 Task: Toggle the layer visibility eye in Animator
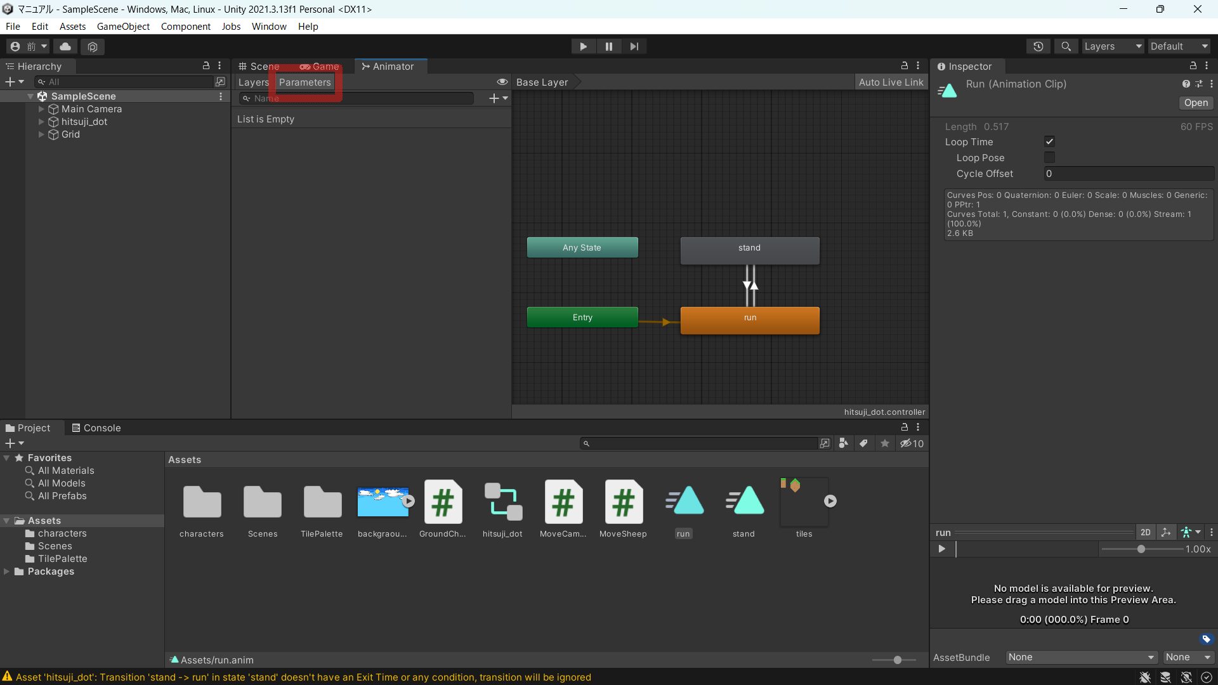[502, 82]
